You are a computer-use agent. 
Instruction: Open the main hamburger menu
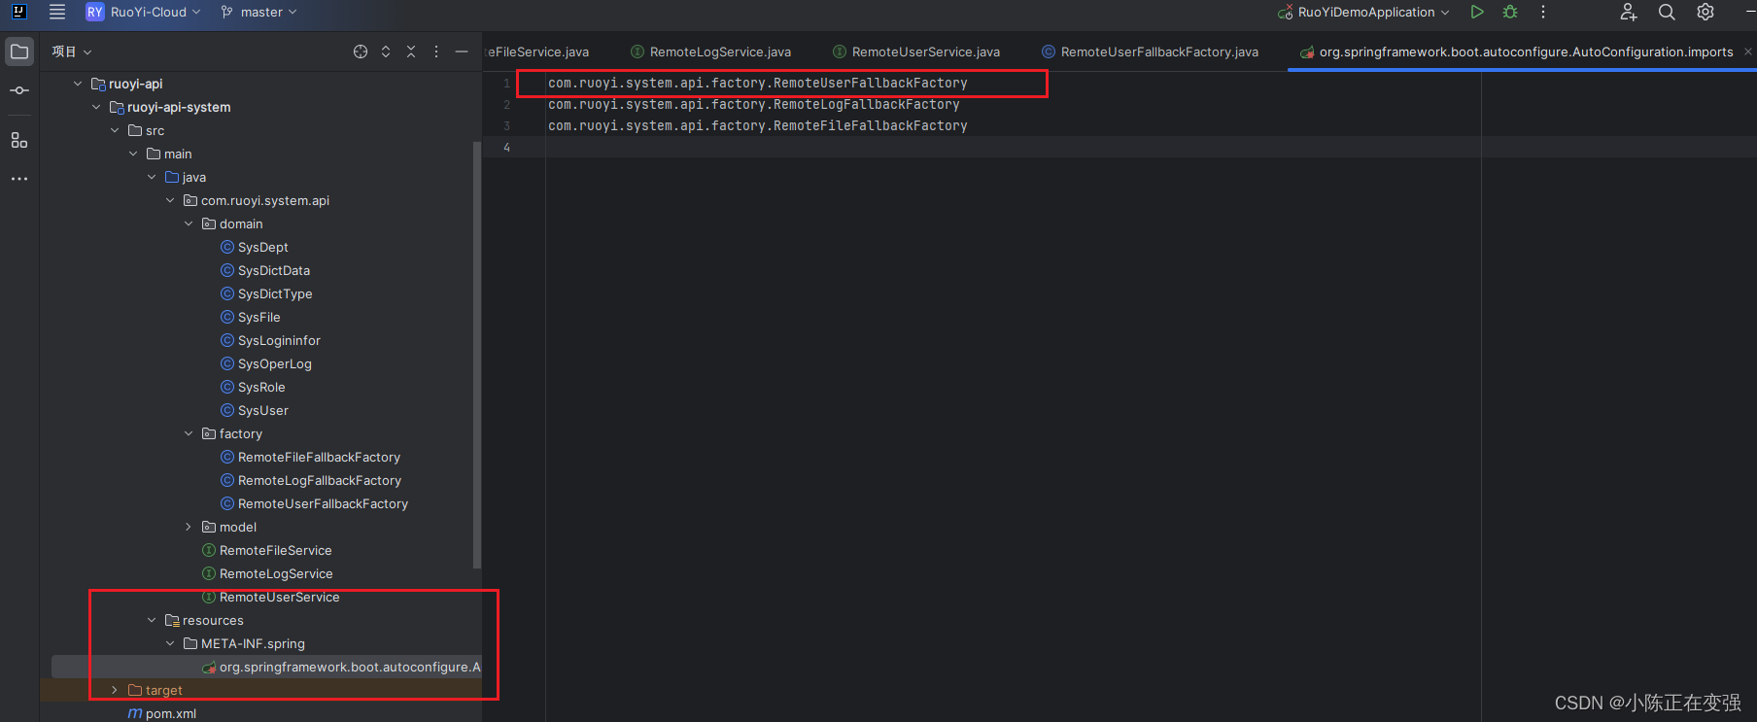(57, 12)
